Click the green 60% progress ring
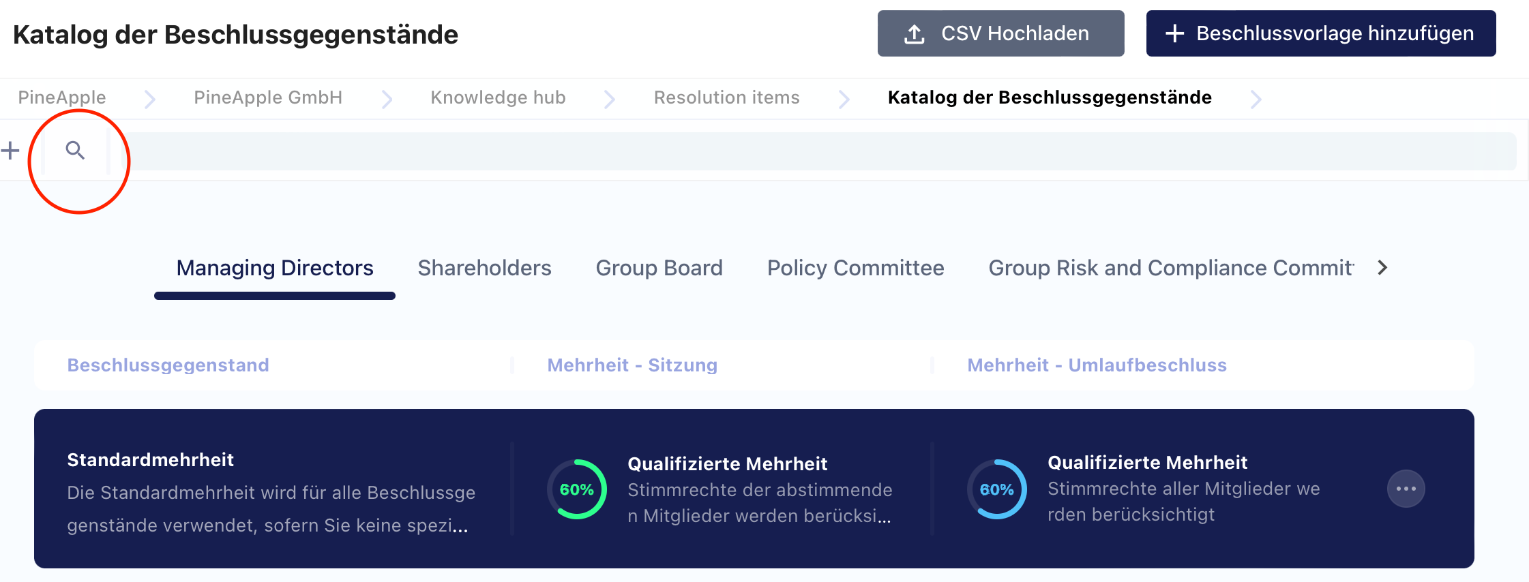 click(577, 489)
